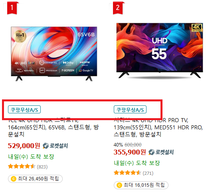Screen dimensions: 212x194
Task: Click the 최대 26,450원 적립 coin badge
Action: point(35,179)
